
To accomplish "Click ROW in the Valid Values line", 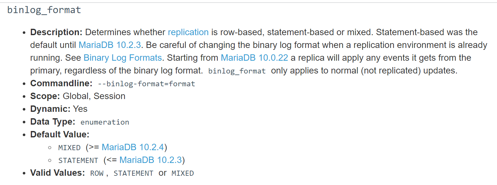I will pos(97,173).
